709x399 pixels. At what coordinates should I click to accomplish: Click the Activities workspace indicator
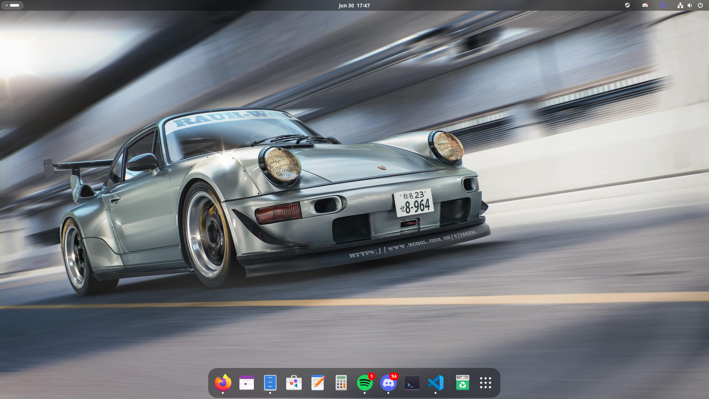(x=12, y=6)
